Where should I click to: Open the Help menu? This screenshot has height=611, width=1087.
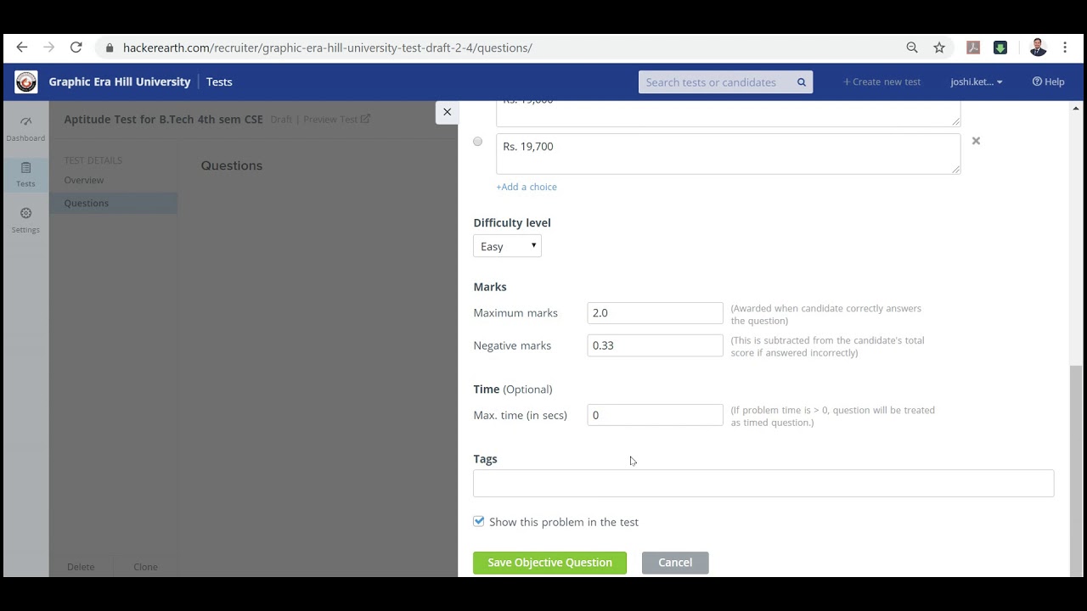1048,82
